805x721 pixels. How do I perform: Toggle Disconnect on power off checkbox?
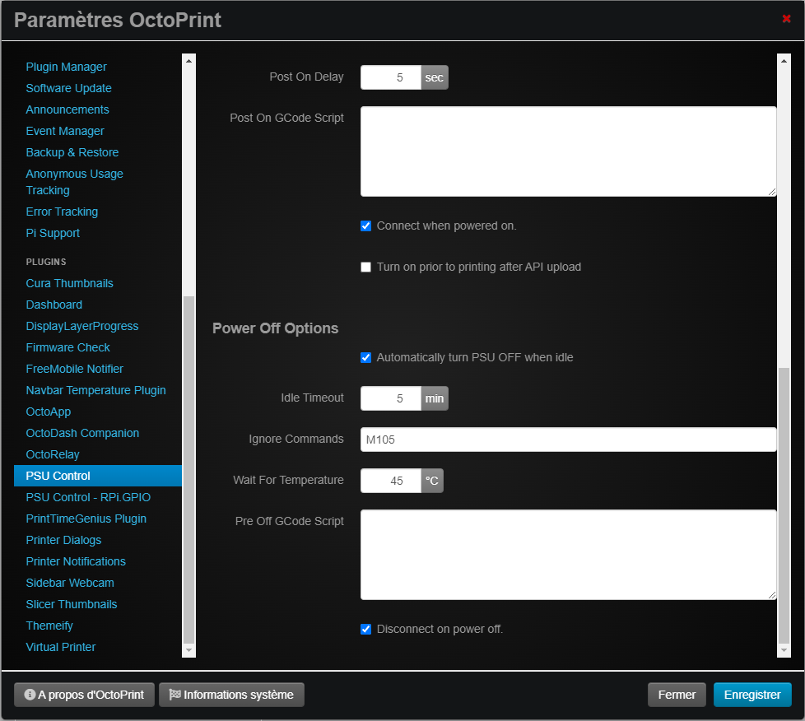(x=365, y=629)
